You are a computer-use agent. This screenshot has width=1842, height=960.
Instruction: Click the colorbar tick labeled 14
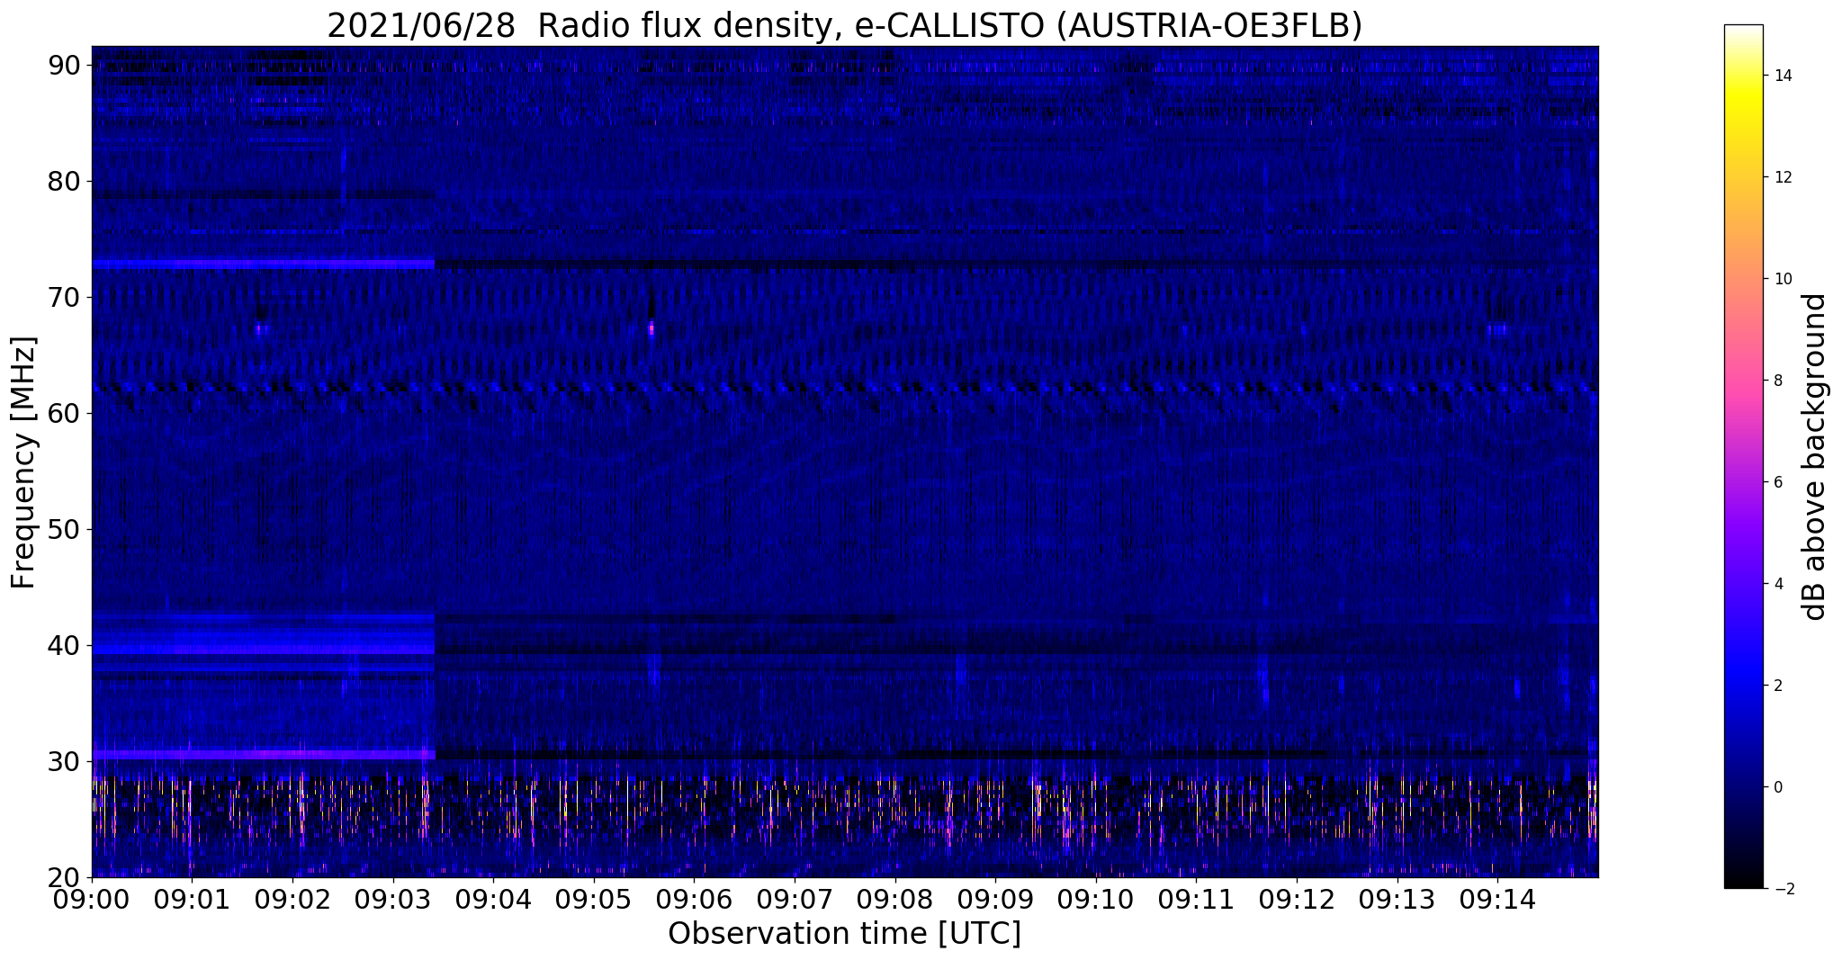[x=1782, y=76]
